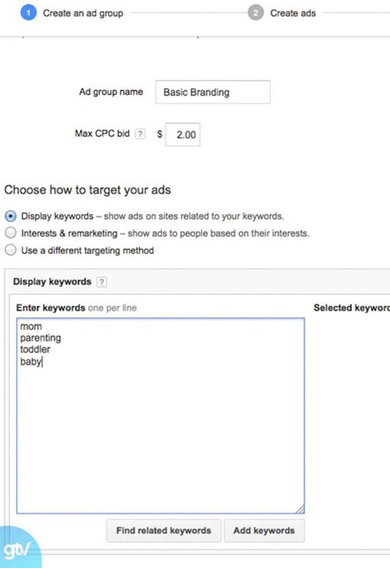The image size is (390, 568).
Task: Focus the Max CPC bid amount field
Action: point(183,135)
